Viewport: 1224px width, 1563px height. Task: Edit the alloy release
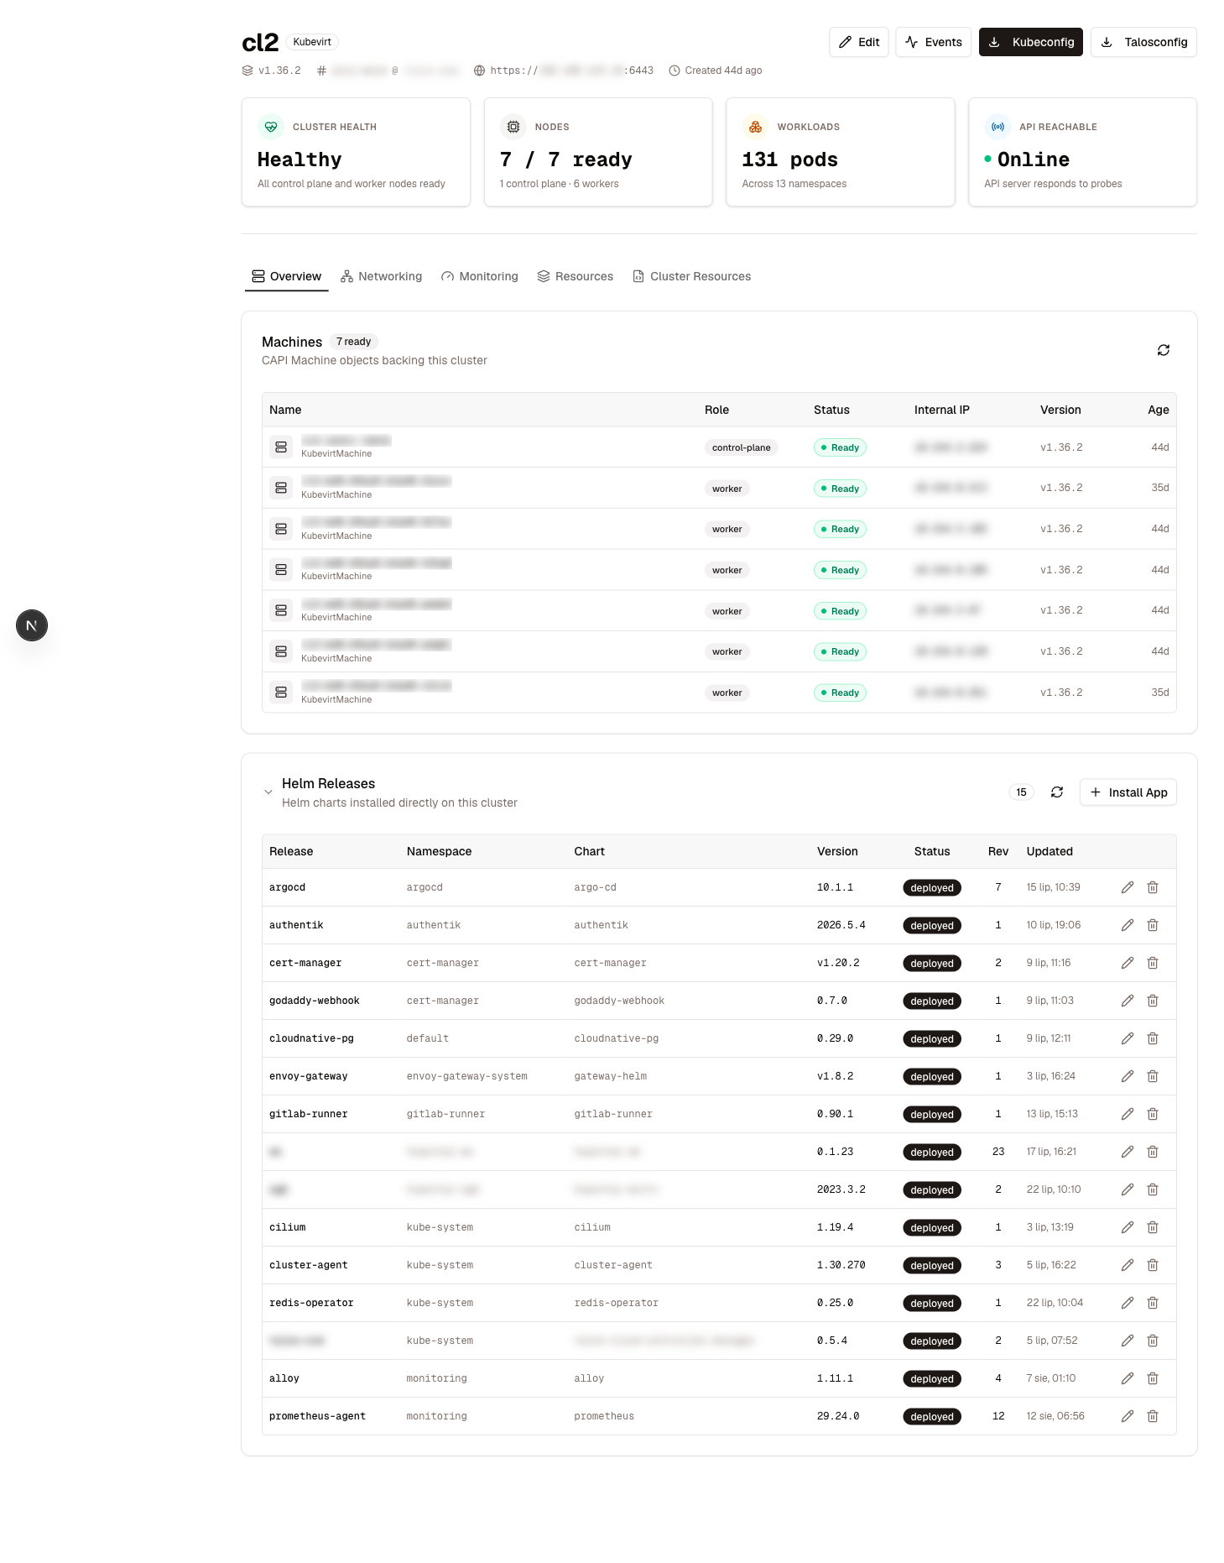(x=1128, y=1378)
